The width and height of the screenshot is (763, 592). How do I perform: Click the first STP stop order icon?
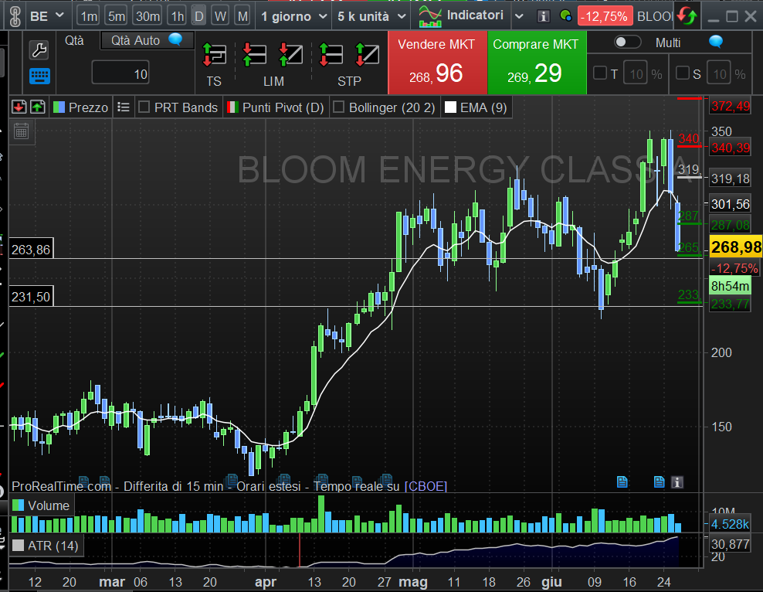pos(331,54)
